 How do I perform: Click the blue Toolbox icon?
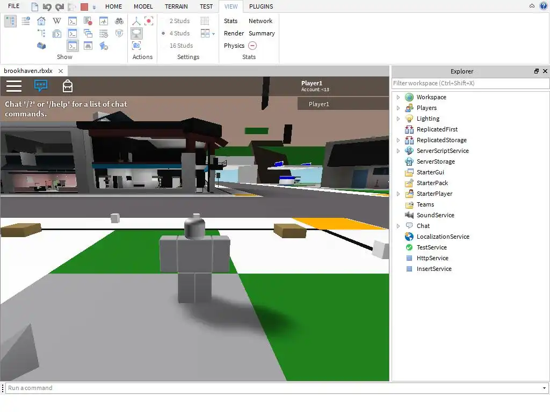pyautogui.click(x=41, y=46)
